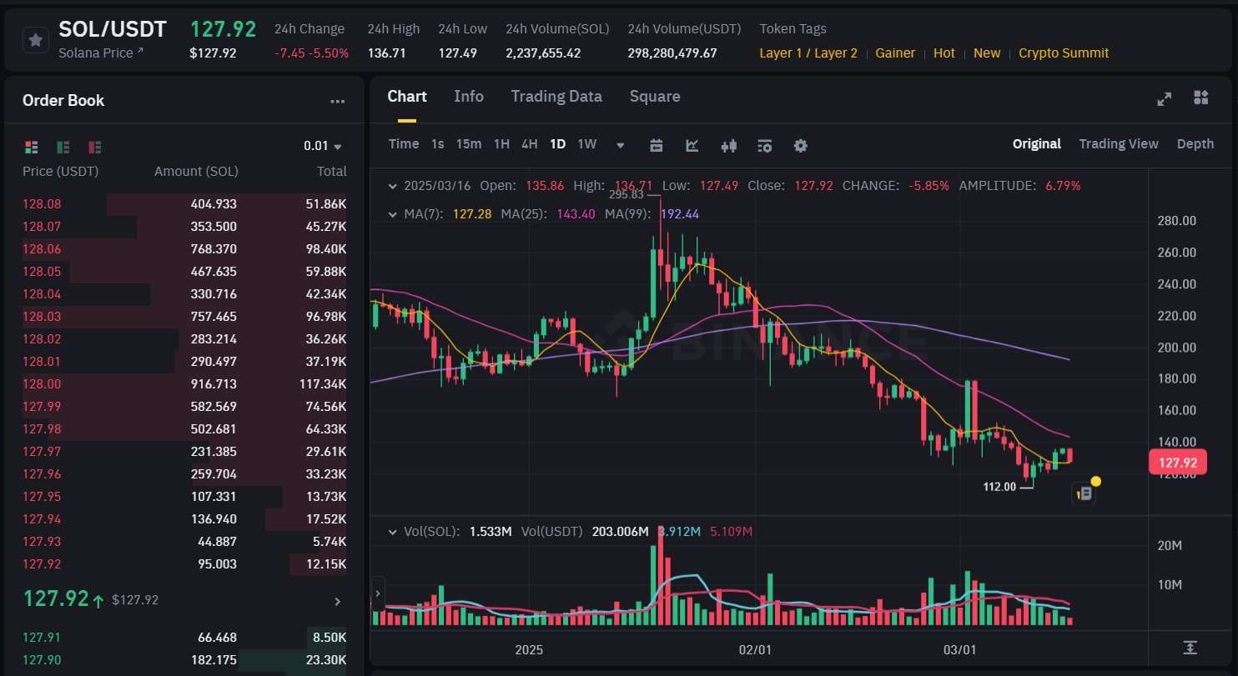1238x676 pixels.
Task: Select the 4H interval
Action: click(529, 144)
